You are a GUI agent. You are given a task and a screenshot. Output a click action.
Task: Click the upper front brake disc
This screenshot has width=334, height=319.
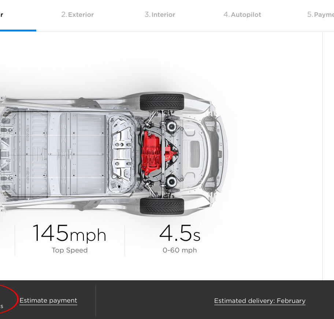(171, 126)
